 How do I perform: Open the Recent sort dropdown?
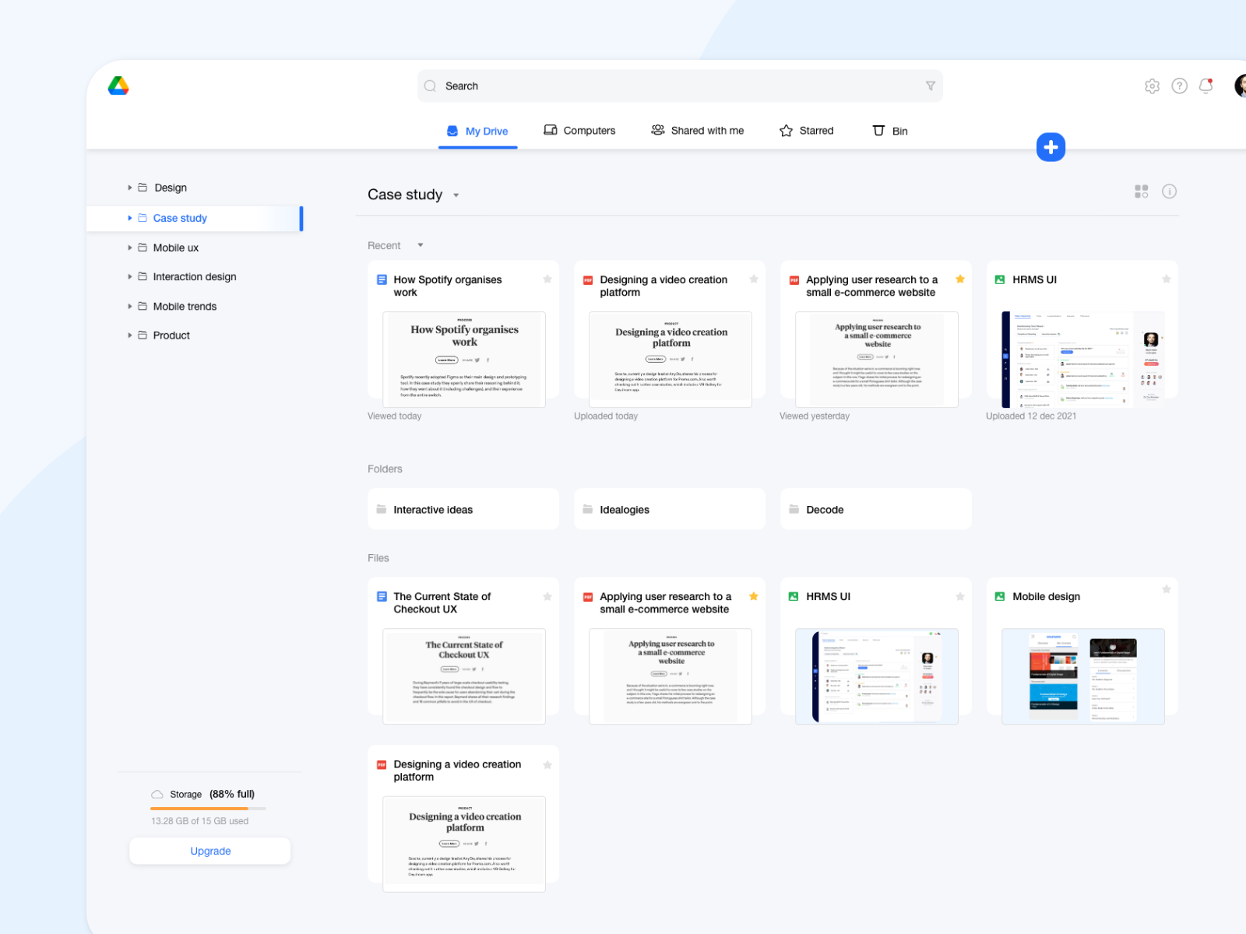[420, 245]
